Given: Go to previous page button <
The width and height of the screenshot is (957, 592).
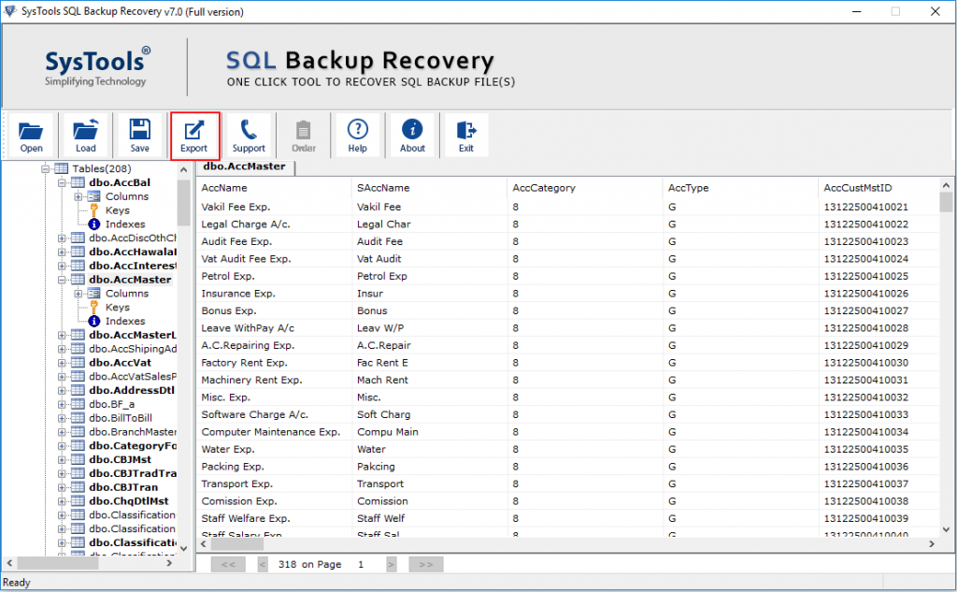Looking at the screenshot, I should pos(263,565).
